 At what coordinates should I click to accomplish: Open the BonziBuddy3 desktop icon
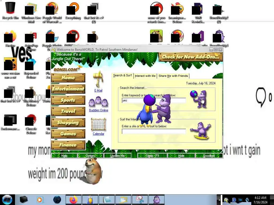(219, 38)
